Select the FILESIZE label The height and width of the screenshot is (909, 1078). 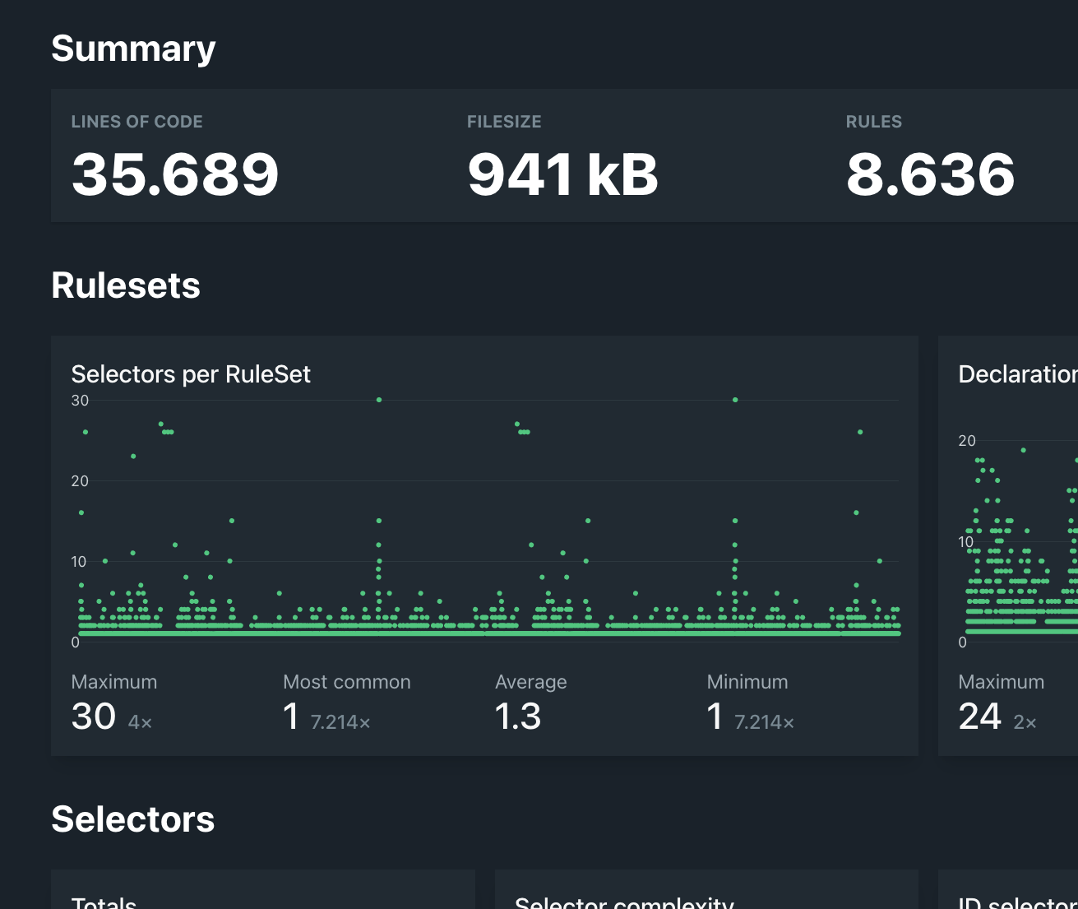pyautogui.click(x=504, y=121)
